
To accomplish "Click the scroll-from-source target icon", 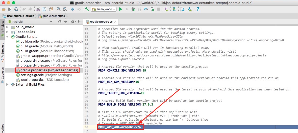I will [x=60, y=22].
